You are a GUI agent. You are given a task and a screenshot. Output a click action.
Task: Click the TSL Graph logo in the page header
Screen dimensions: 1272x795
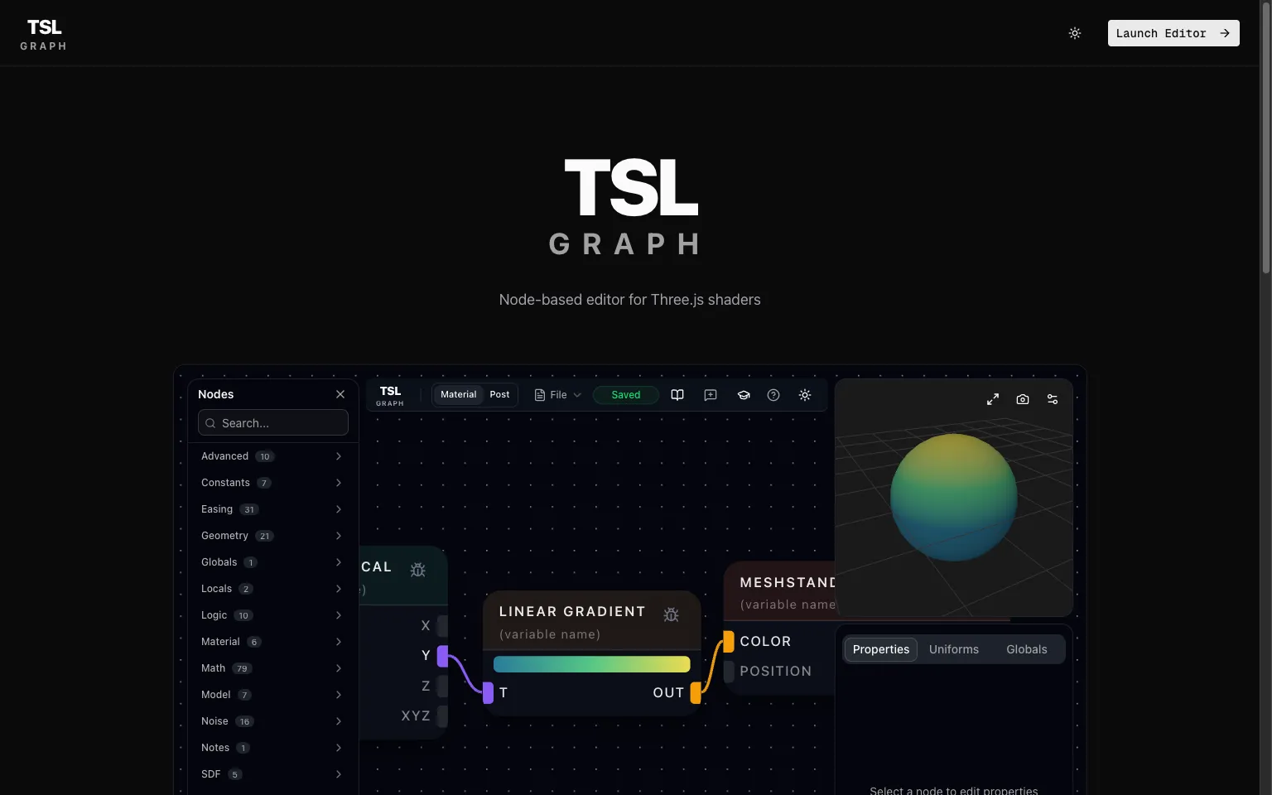(44, 34)
